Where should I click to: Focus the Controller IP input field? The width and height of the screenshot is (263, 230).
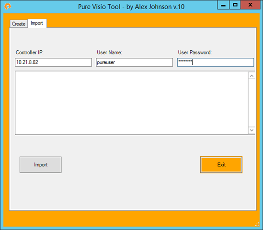click(x=53, y=62)
